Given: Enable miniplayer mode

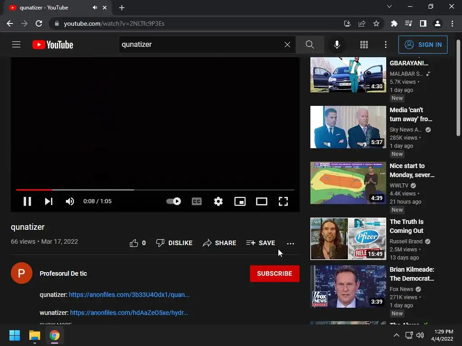Looking at the screenshot, I should 240,201.
